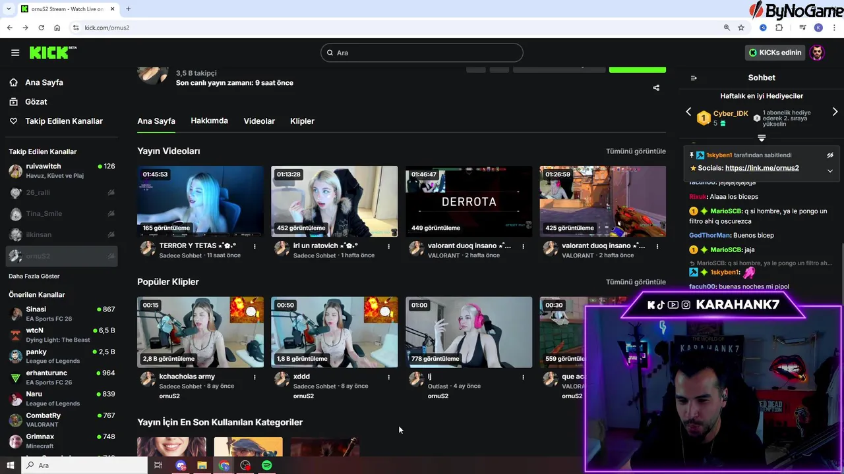844x474 pixels.
Task: Open Spotify from the taskbar
Action: tap(266, 465)
